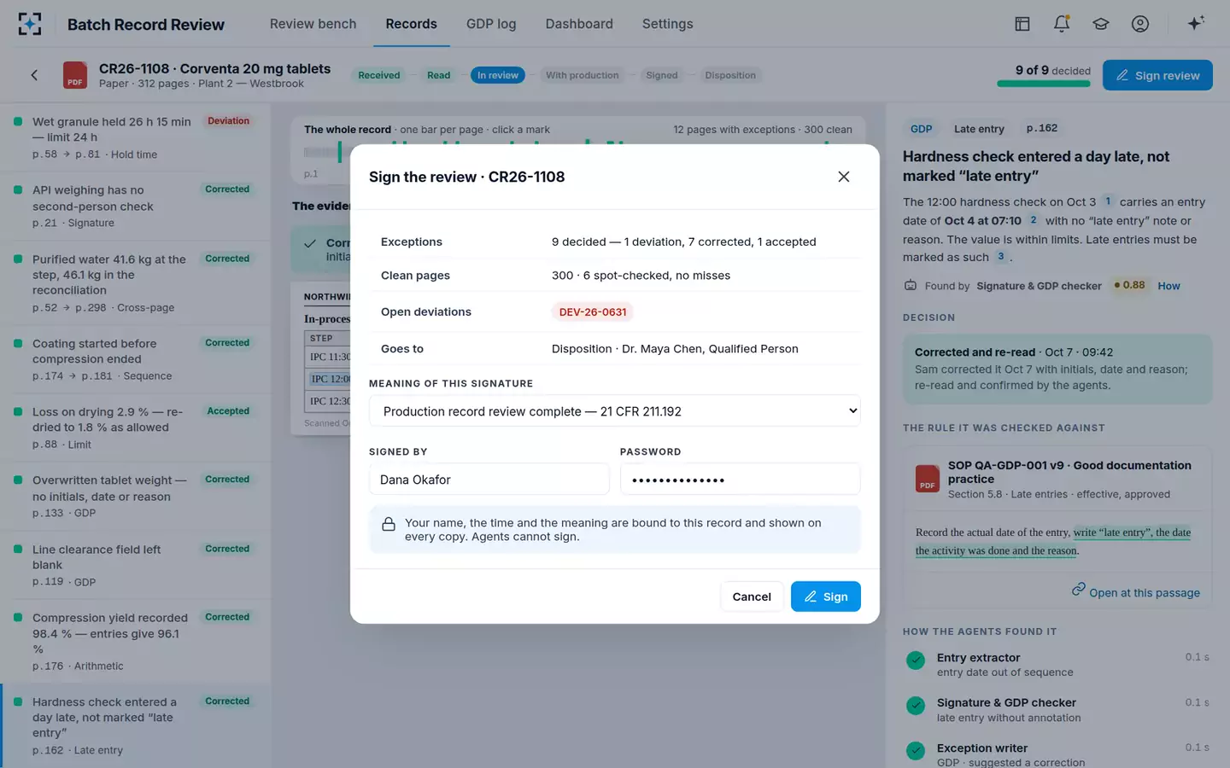Viewport: 1230px width, 768px height.
Task: Click the Received stage pill
Action: pyautogui.click(x=379, y=75)
